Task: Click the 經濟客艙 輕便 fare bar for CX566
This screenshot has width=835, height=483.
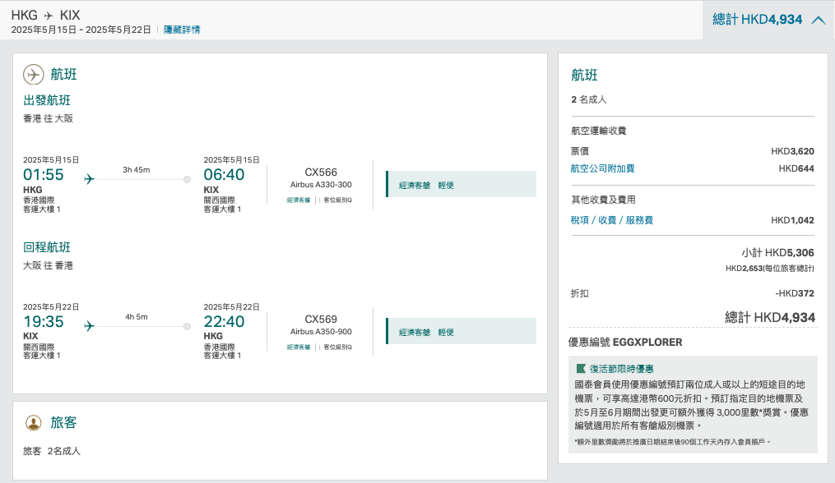Action: click(x=462, y=184)
